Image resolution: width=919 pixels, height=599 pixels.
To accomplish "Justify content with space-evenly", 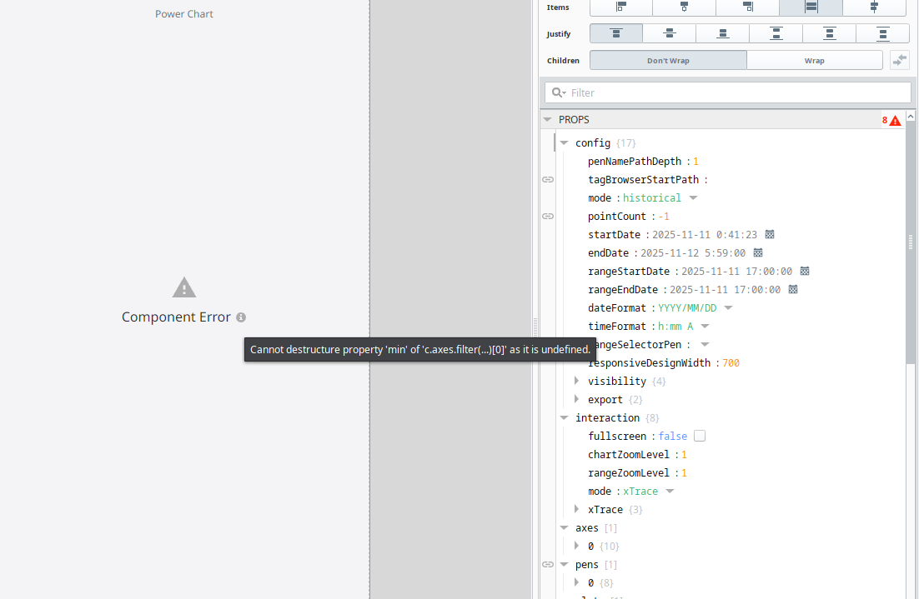I will coord(882,33).
